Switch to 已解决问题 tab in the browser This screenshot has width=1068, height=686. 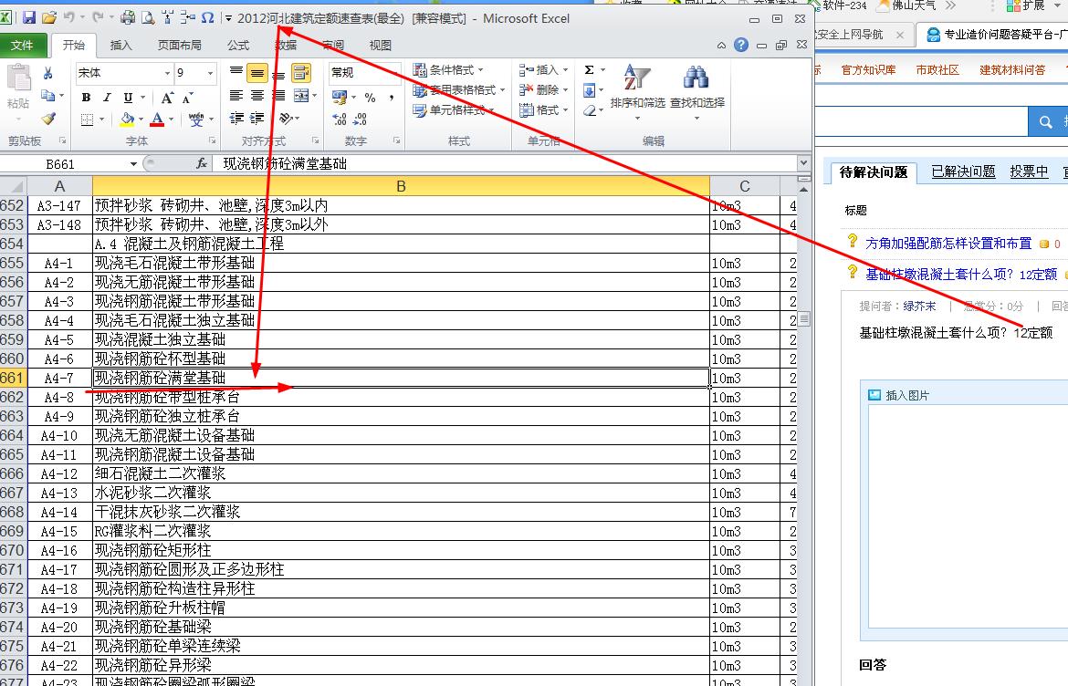coord(963,171)
